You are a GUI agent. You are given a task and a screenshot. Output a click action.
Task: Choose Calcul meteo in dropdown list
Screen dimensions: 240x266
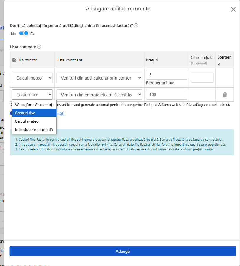point(34,121)
